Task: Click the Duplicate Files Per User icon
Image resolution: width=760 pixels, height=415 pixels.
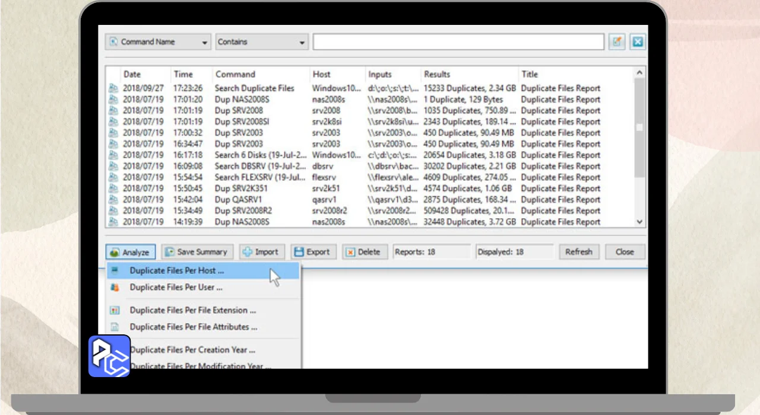Action: click(115, 288)
